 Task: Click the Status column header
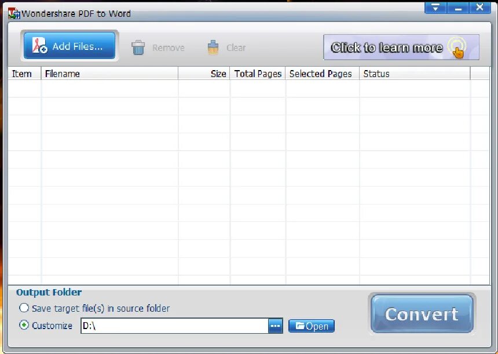tap(415, 74)
